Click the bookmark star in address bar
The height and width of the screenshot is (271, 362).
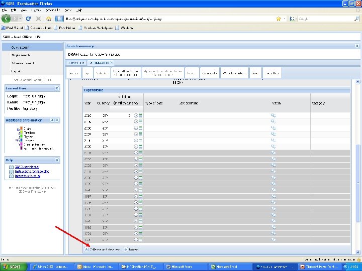[279, 19]
